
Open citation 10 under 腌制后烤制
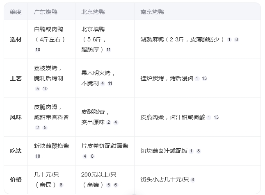tap(45, 88)
